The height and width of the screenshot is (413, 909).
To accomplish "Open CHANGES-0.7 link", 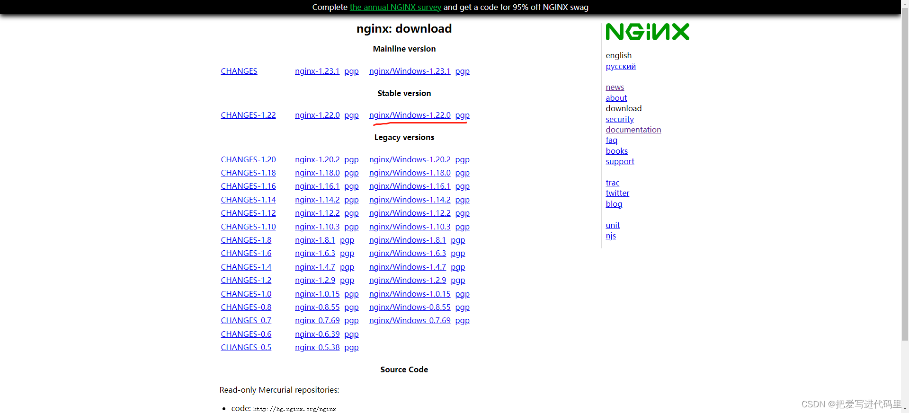I will pos(246,320).
